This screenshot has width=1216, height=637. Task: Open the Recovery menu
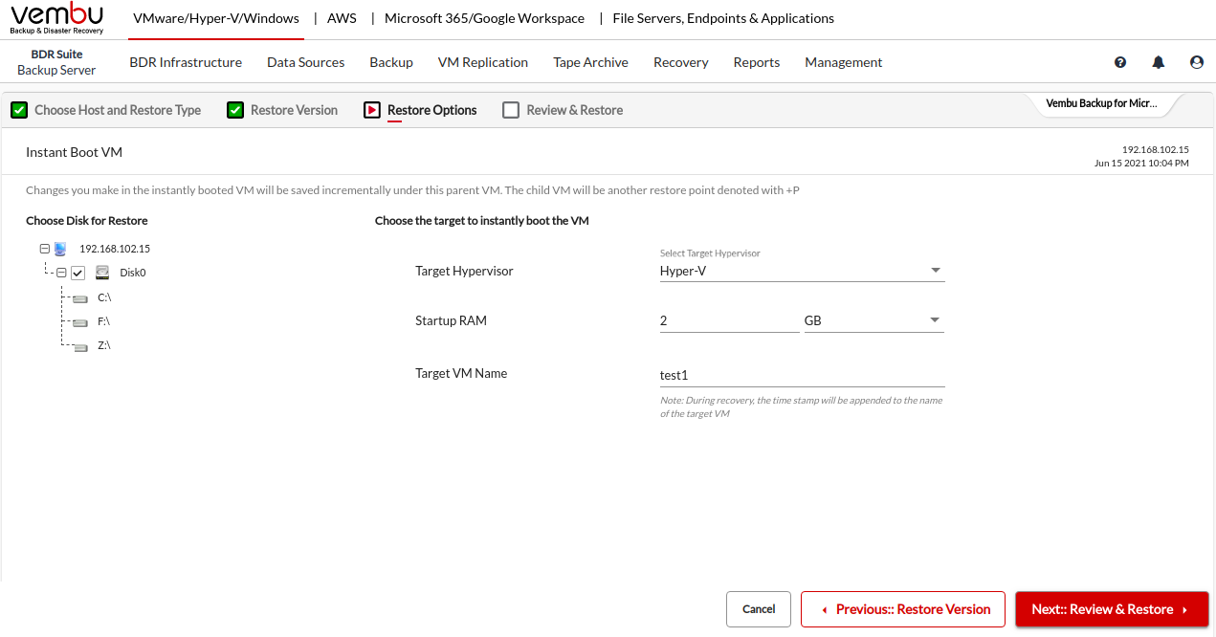680,62
